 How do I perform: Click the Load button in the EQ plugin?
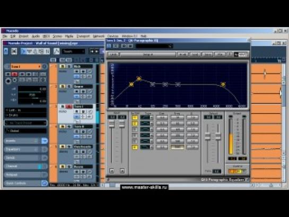tap(195, 55)
